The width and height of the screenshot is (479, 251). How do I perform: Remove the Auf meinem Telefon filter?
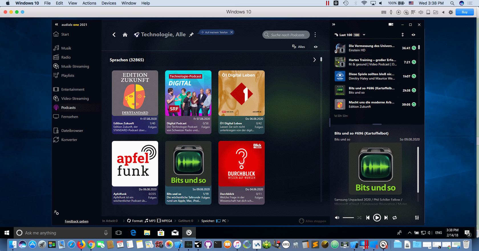click(x=232, y=32)
